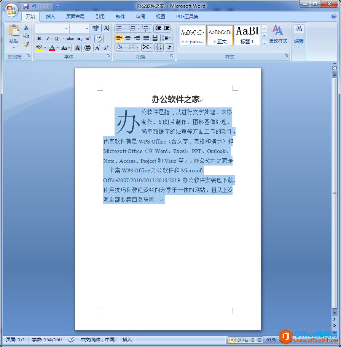The width and height of the screenshot is (341, 347).
Task: Undo the last action
Action: [x=34, y=6]
